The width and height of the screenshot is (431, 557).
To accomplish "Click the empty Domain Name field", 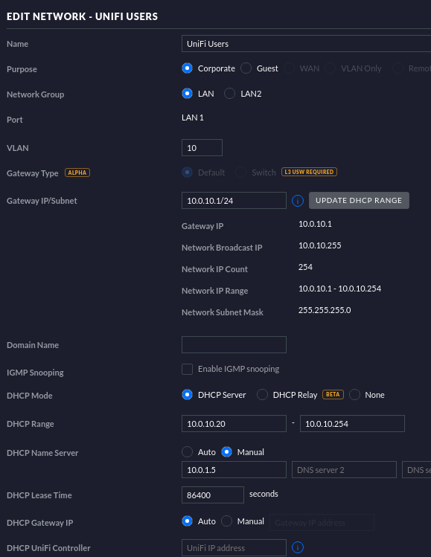I will [x=234, y=344].
